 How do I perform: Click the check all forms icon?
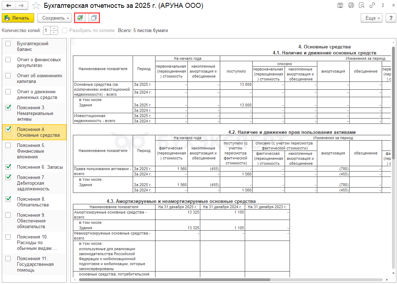coord(80,18)
